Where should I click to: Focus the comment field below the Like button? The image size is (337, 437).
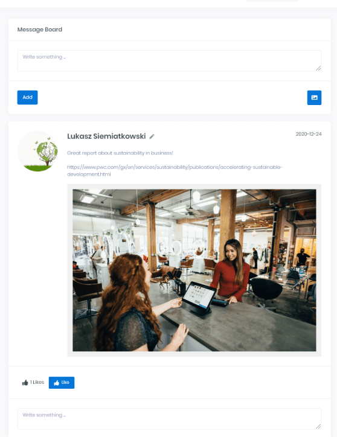click(169, 419)
